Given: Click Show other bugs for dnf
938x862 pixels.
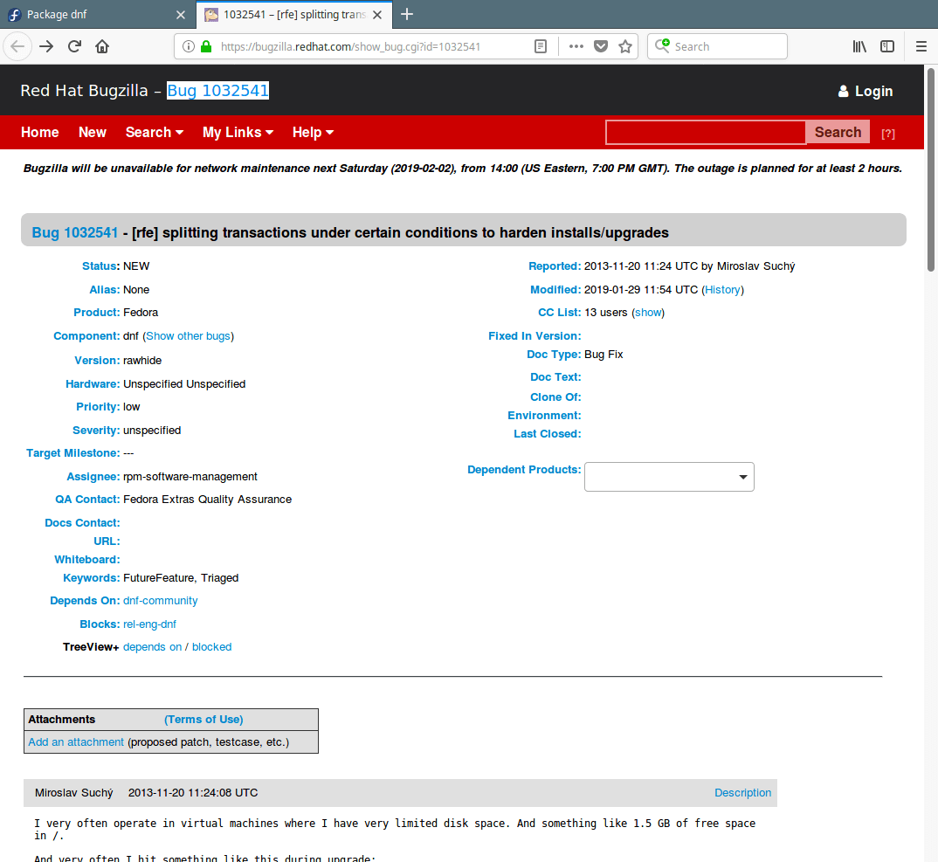Looking at the screenshot, I should point(188,335).
